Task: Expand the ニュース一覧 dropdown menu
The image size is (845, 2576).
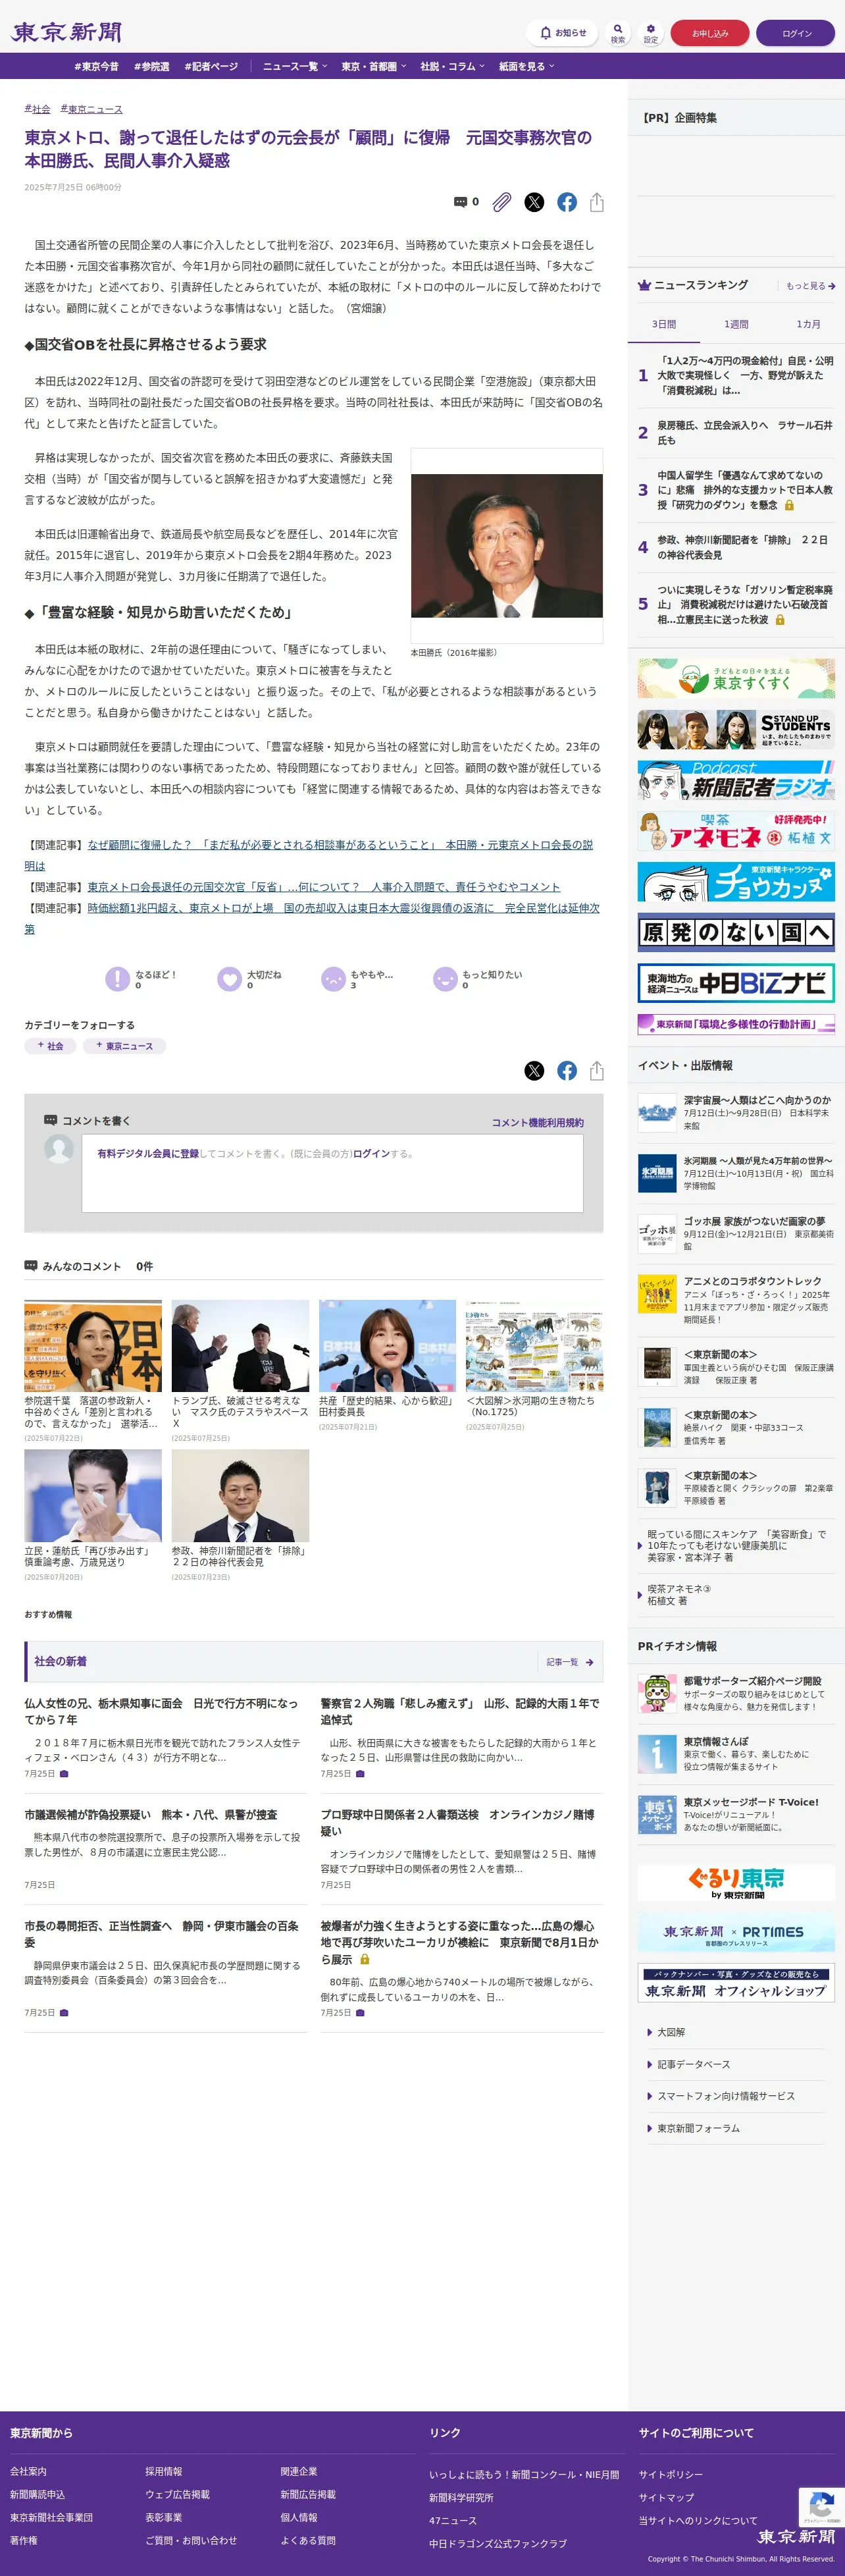Action: (295, 66)
